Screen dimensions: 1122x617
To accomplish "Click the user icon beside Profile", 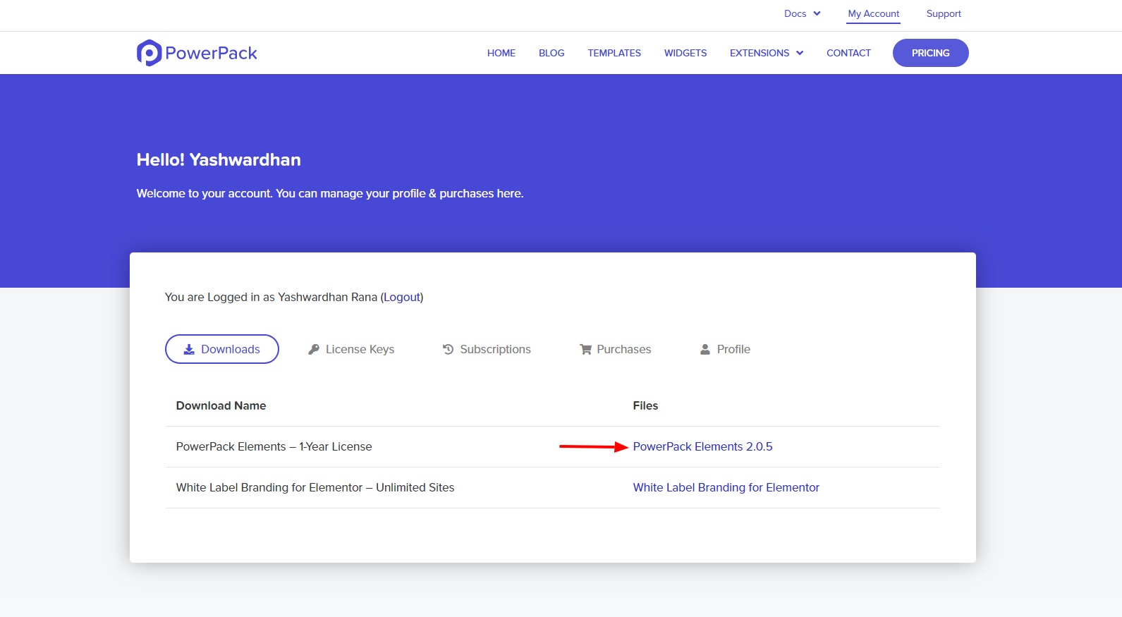I will tap(705, 350).
